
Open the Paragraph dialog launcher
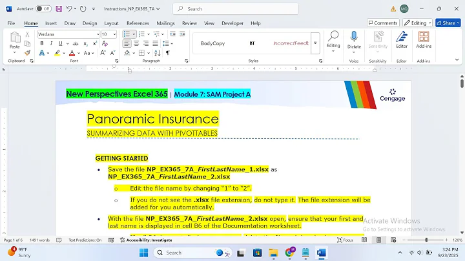pos(186,61)
